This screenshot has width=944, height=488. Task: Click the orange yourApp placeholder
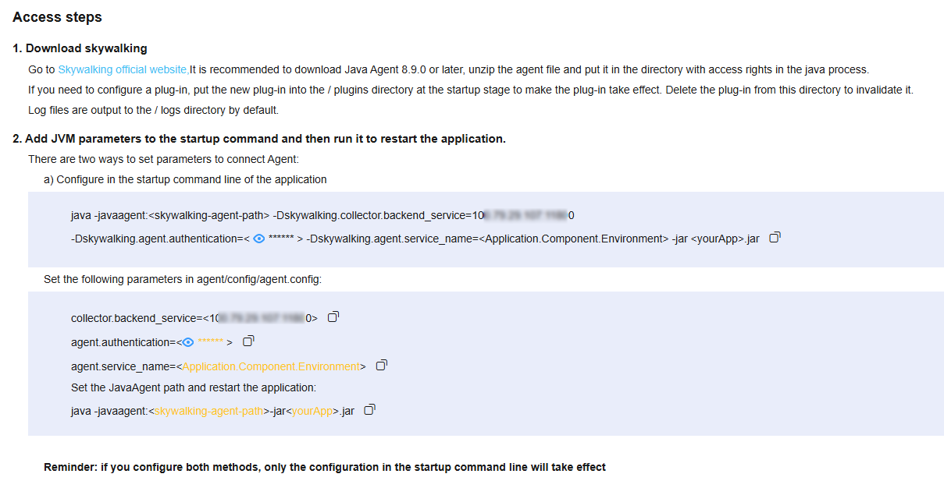[x=312, y=411]
